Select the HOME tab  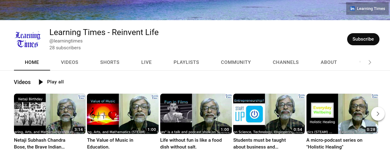32,62
